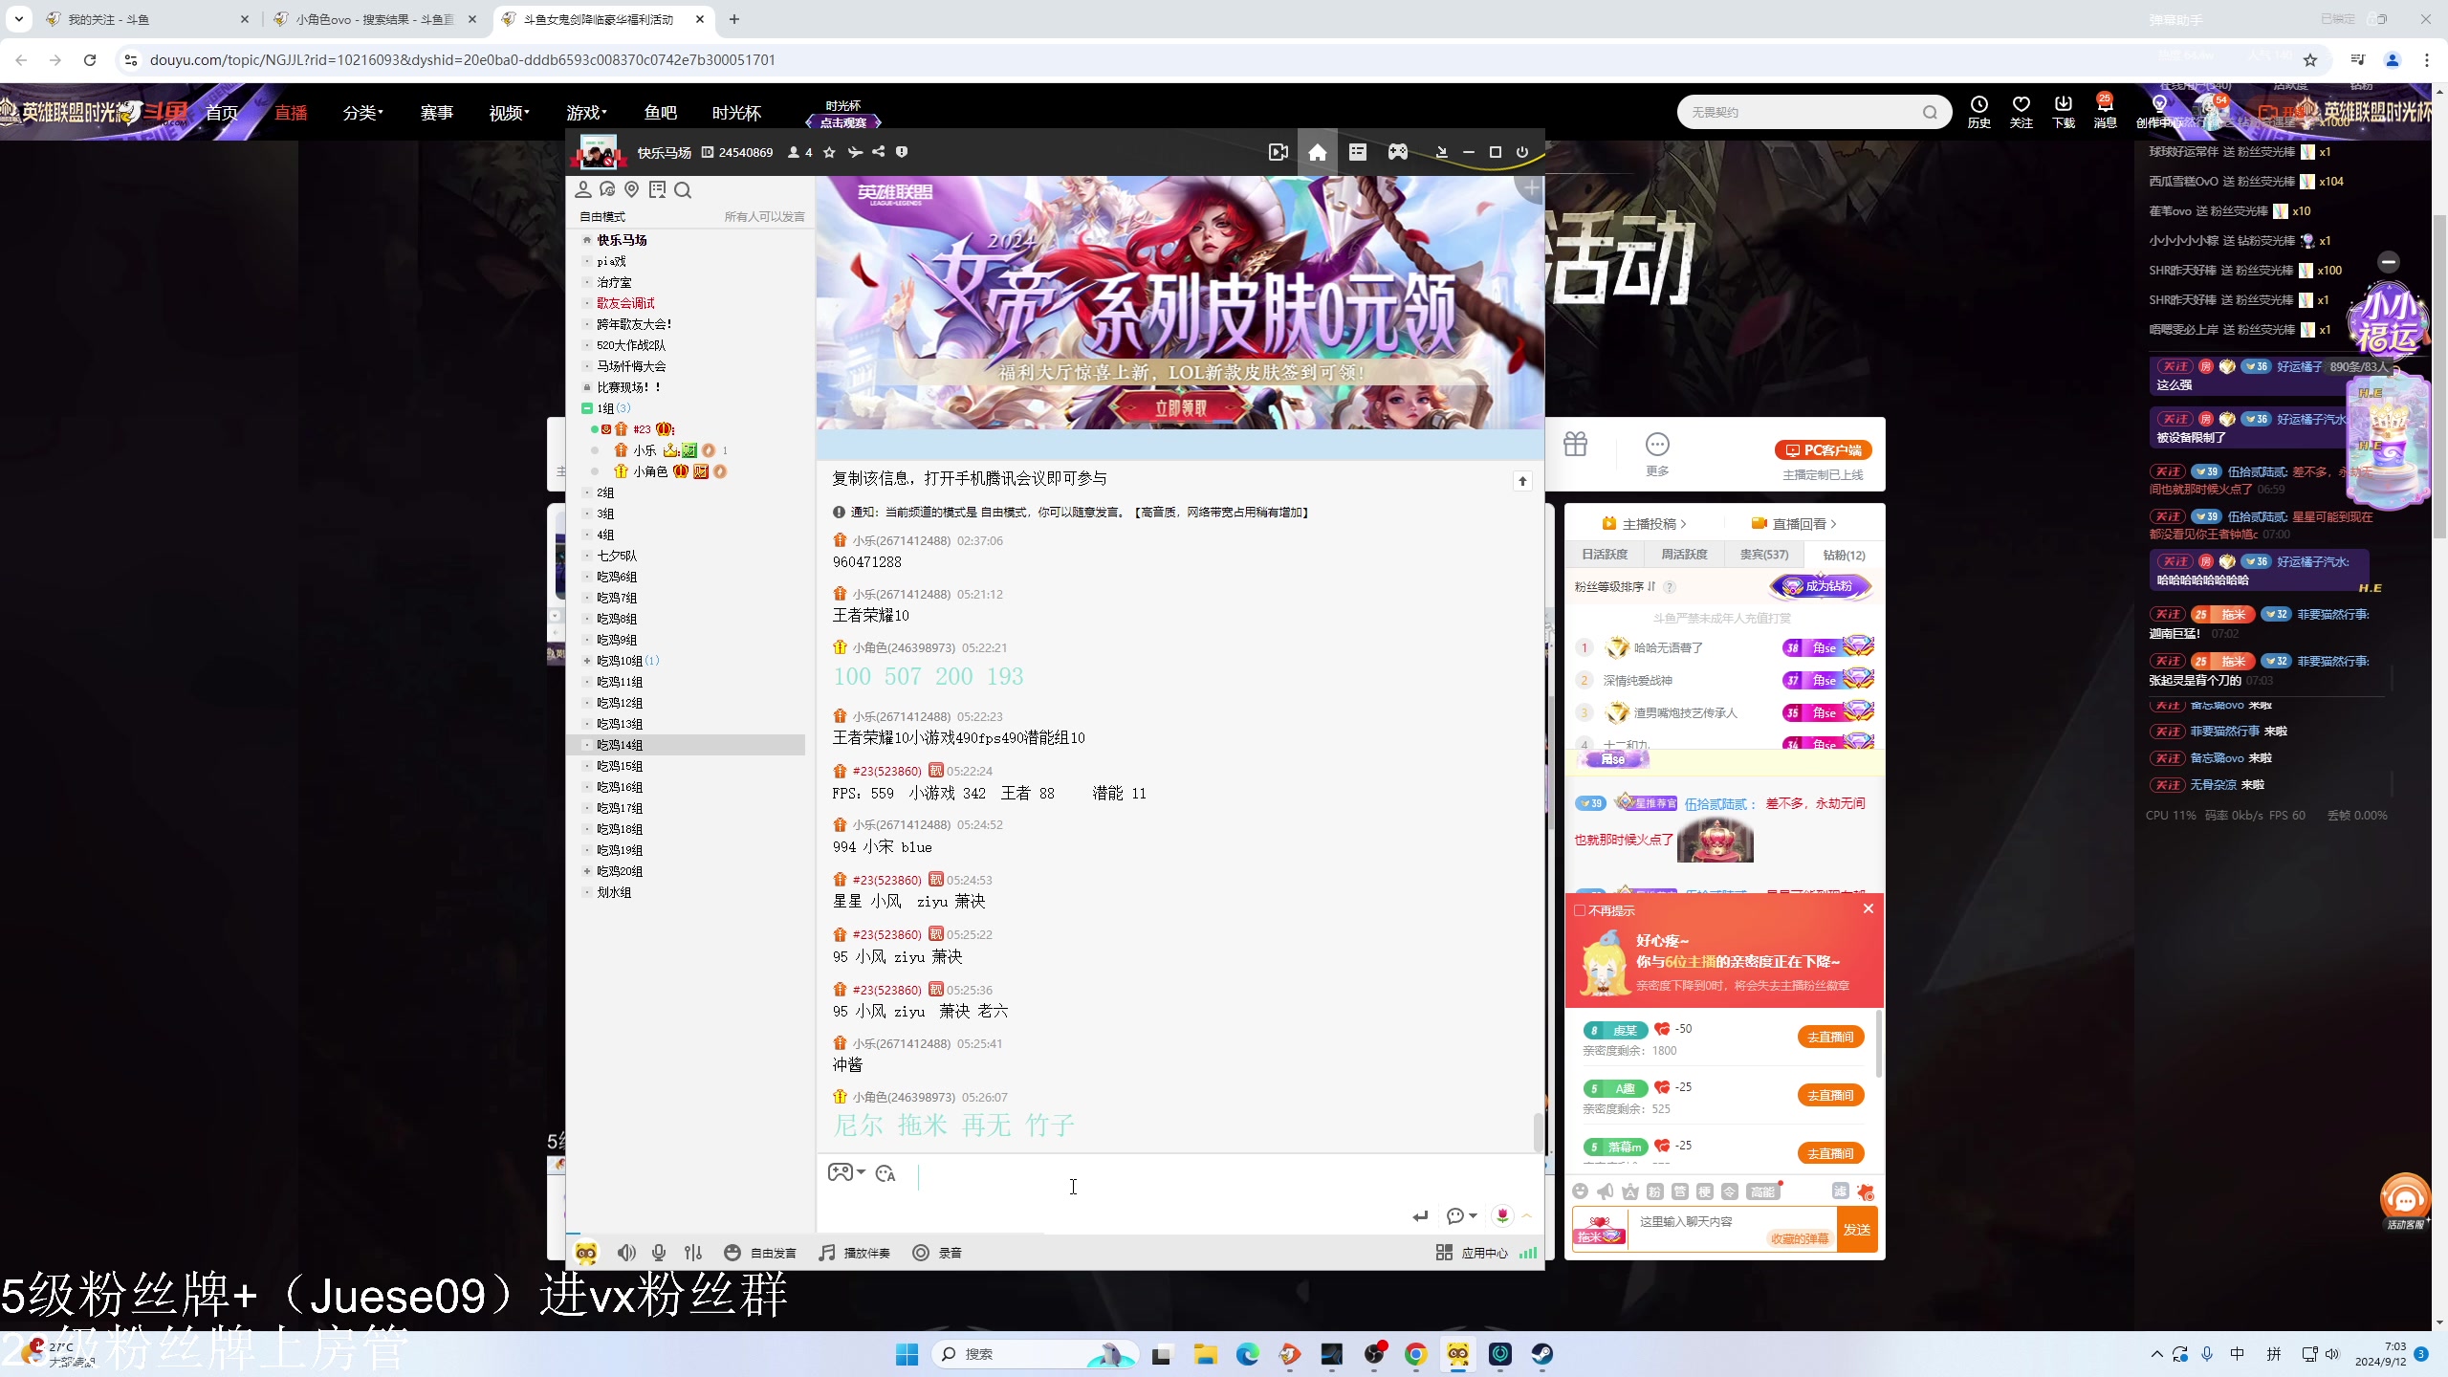Close the orange intimacy warning popup
Viewport: 2448px width, 1377px height.
(1869, 908)
